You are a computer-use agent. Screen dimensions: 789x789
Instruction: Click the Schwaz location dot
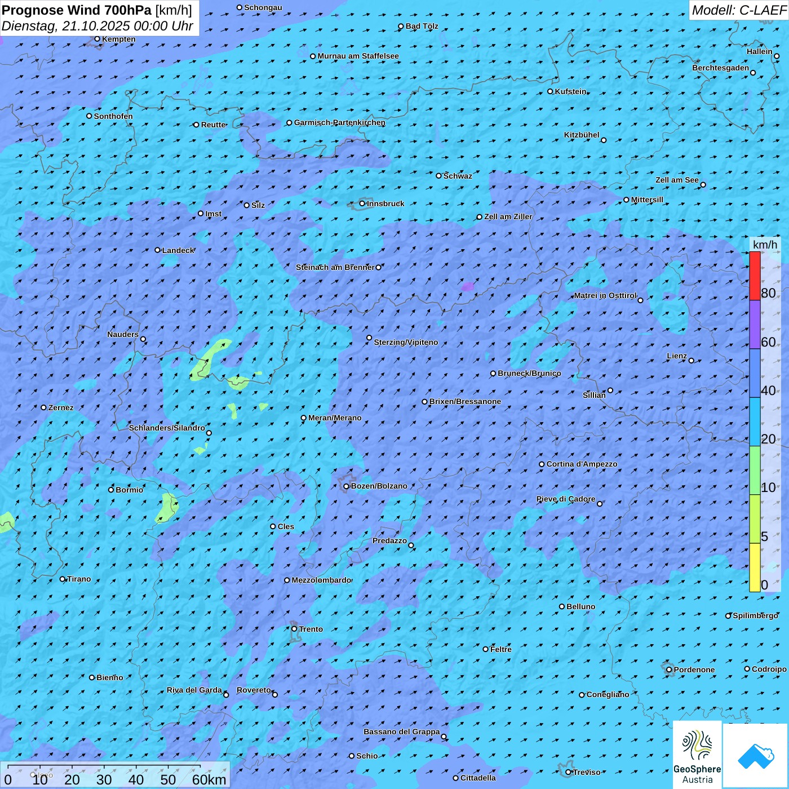click(439, 176)
